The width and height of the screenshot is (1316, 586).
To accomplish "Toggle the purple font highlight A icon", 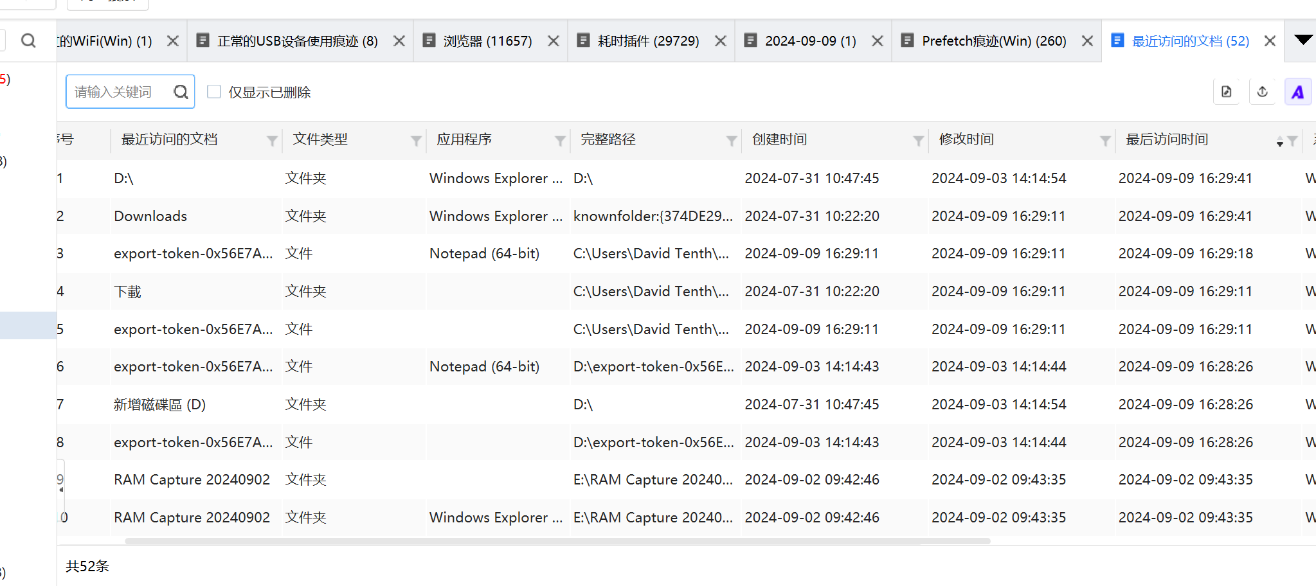I will [1298, 92].
